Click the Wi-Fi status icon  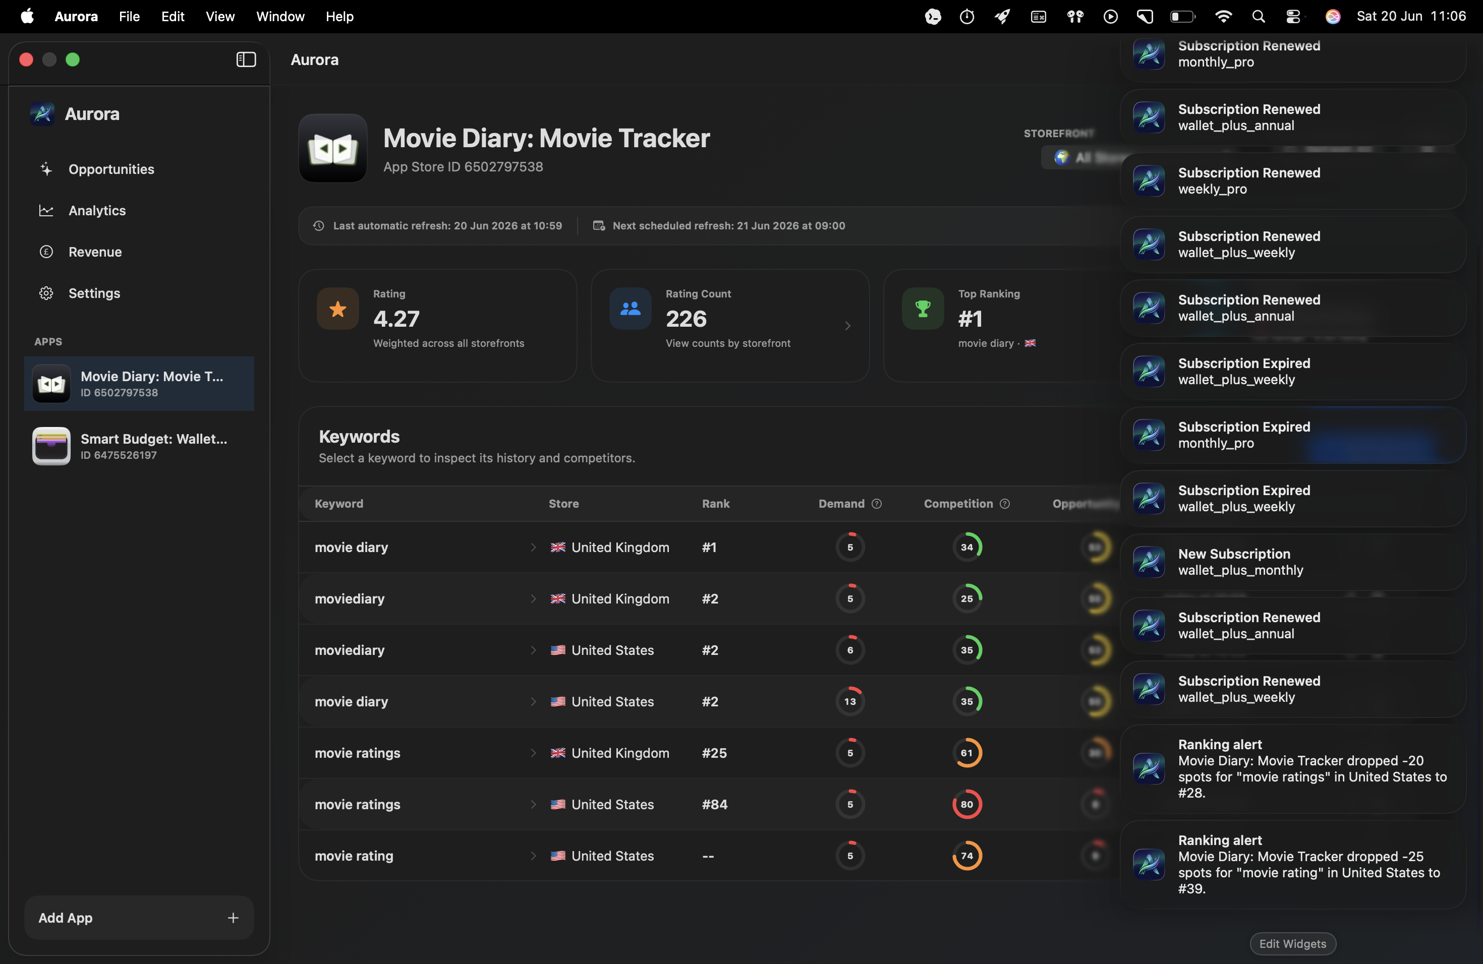pyautogui.click(x=1223, y=17)
